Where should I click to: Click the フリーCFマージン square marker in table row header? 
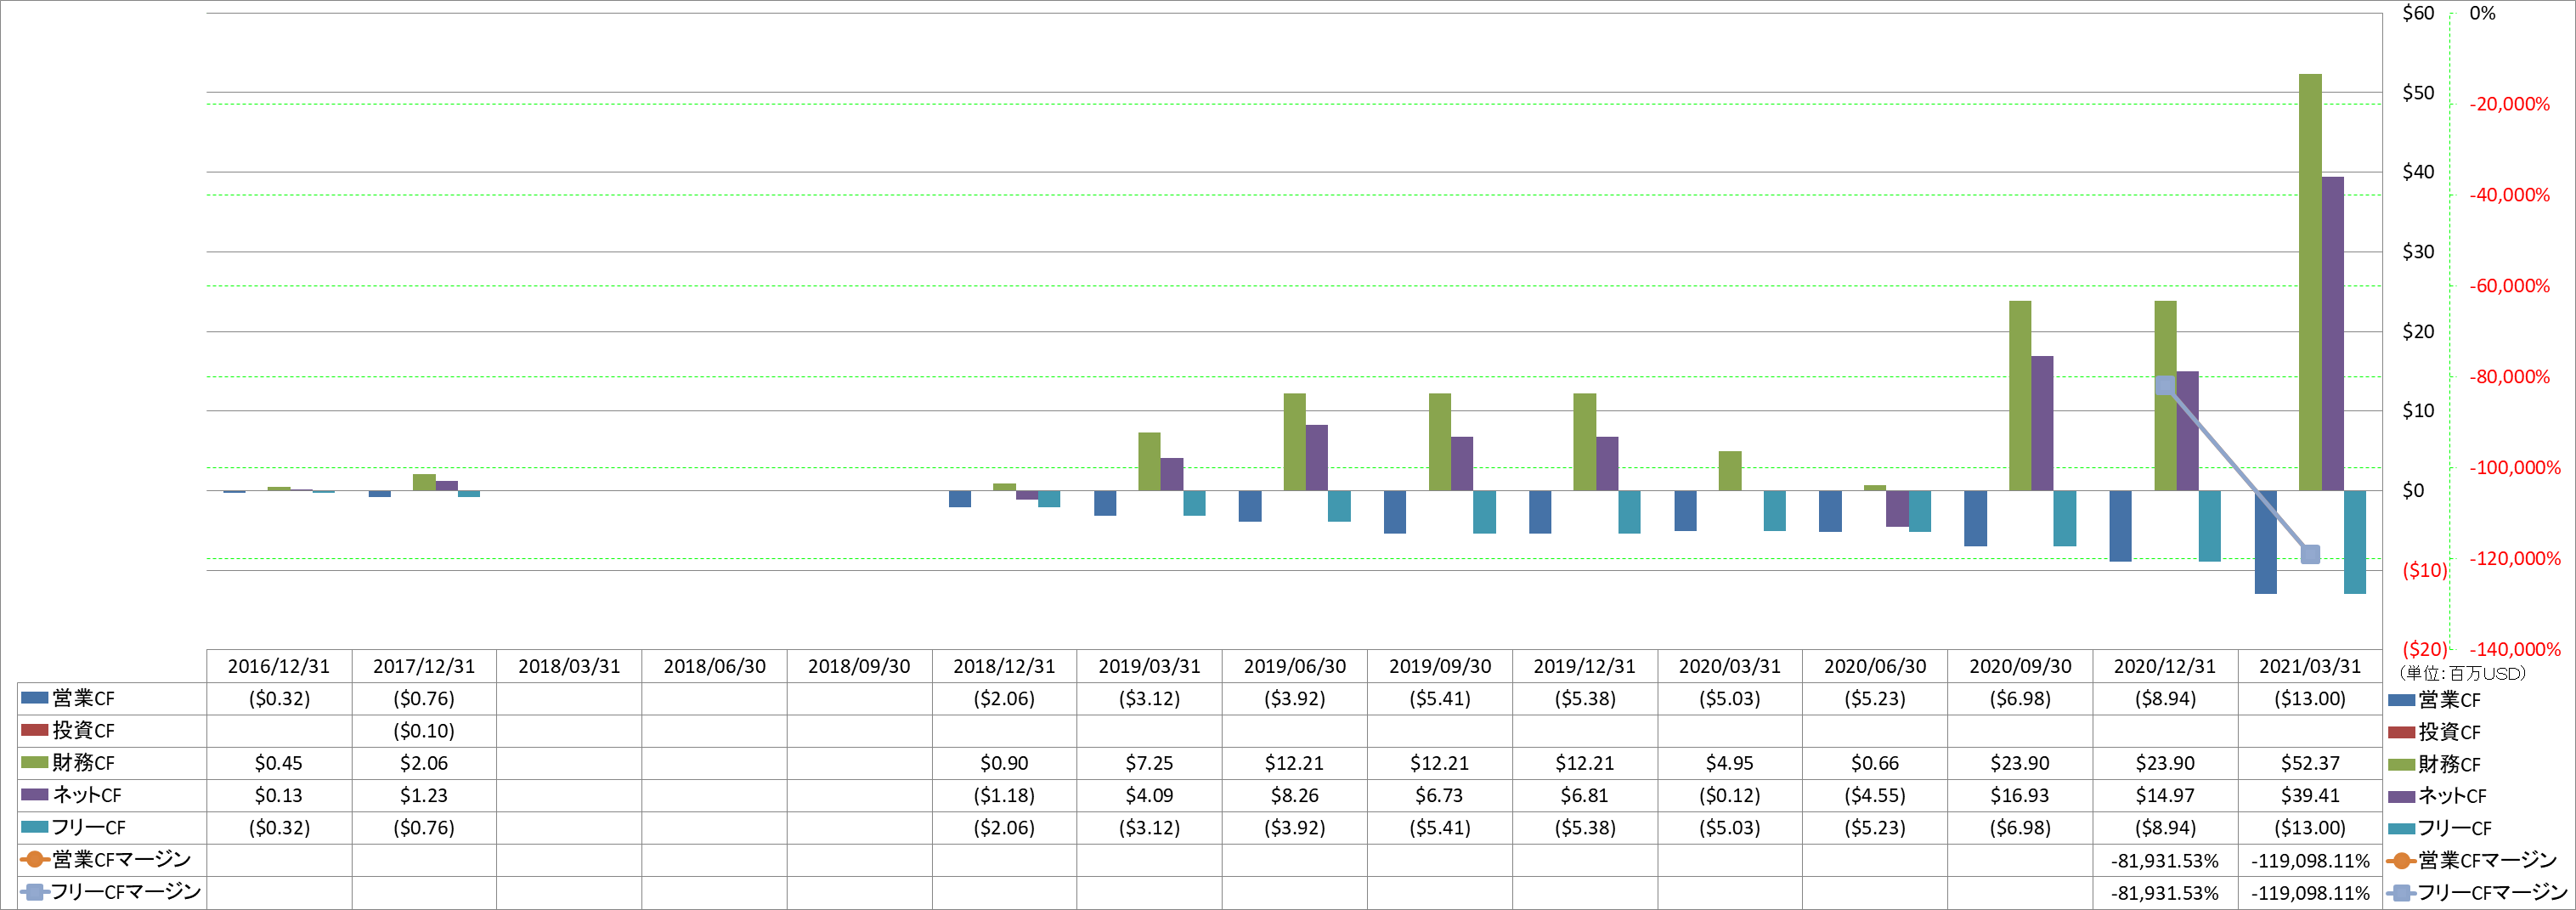pos(35,891)
